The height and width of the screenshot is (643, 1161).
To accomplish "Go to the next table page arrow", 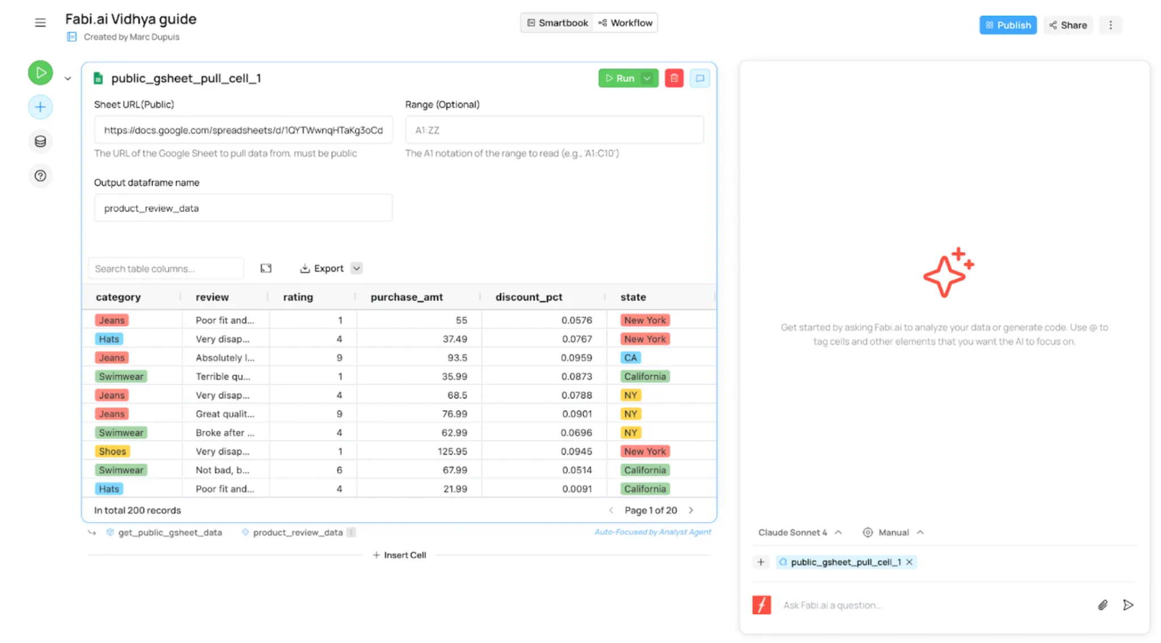I will (691, 510).
